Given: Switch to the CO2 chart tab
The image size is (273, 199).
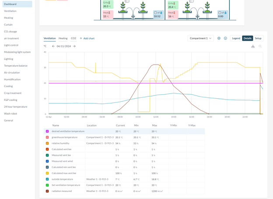Looking at the screenshot, I should pos(73,38).
